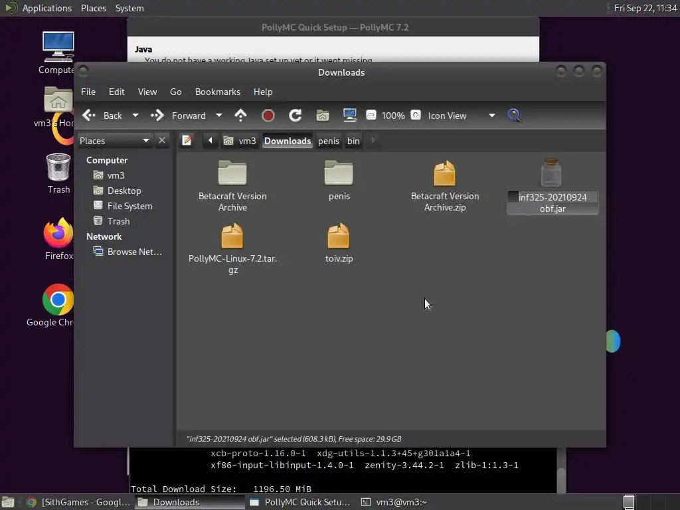Jump to vm3 in the path bar
Screen dimensions: 680x510
(240, 141)
